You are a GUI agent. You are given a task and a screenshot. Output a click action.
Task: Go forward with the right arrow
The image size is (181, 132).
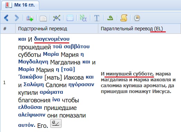pos(17,18)
